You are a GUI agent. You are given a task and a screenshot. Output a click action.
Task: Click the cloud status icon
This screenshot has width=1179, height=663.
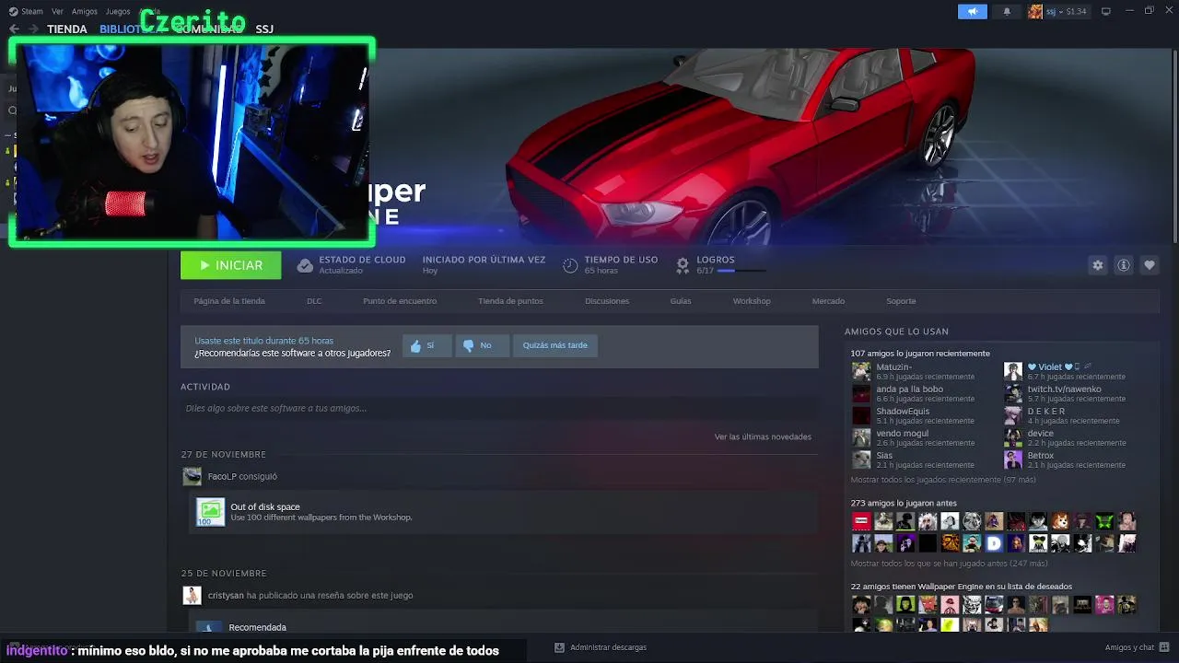(305, 265)
